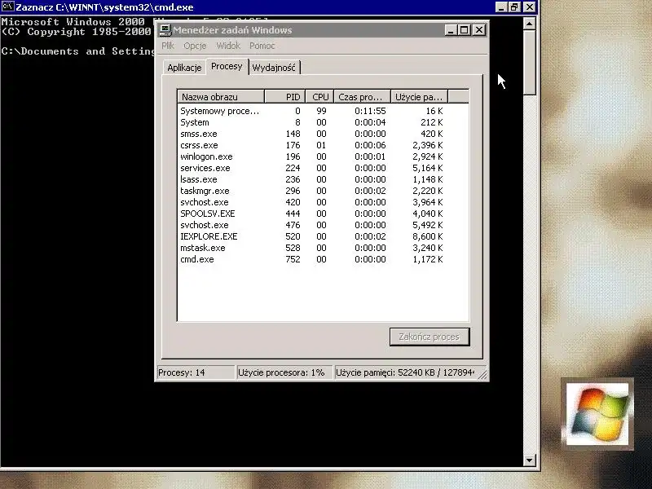The height and width of the screenshot is (489, 652).
Task: Click the Windows logo tile on desktop
Action: coord(597,414)
